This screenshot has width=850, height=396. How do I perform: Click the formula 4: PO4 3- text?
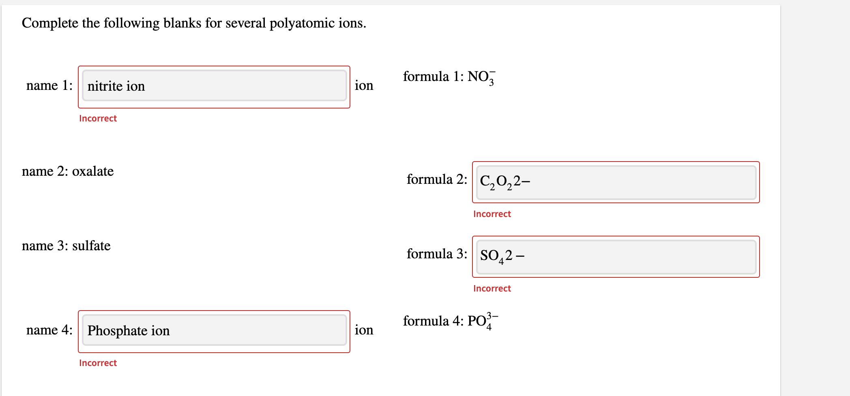pyautogui.click(x=450, y=321)
